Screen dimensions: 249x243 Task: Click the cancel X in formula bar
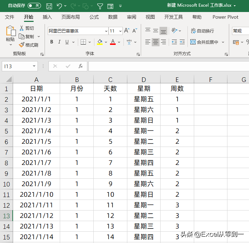[55, 66]
